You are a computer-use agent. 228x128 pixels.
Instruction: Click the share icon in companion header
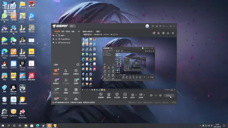click(x=173, y=33)
